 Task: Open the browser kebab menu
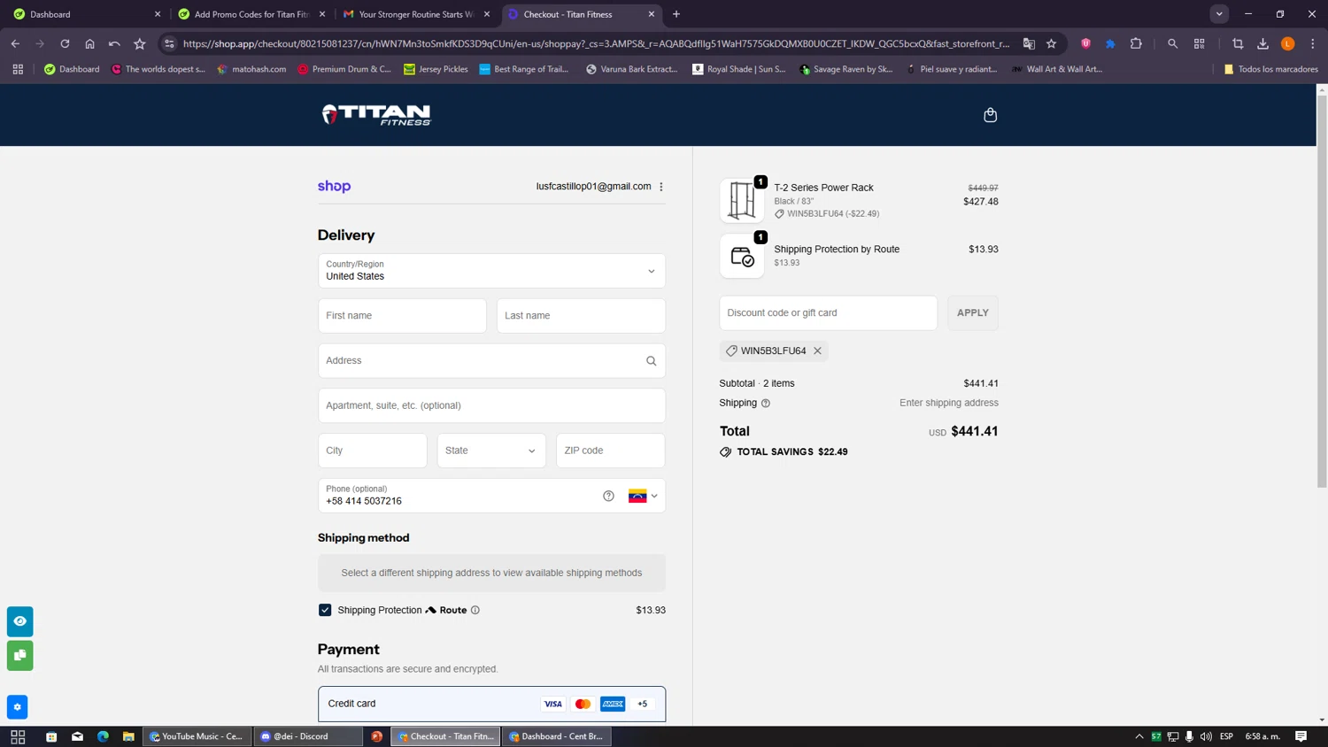(x=1313, y=43)
